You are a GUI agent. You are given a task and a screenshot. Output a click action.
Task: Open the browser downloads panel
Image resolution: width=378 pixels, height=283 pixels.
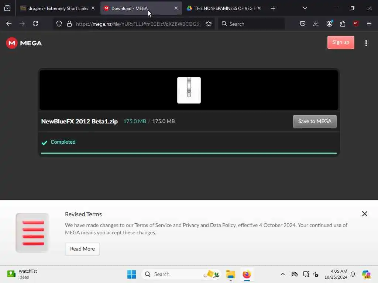click(x=316, y=24)
